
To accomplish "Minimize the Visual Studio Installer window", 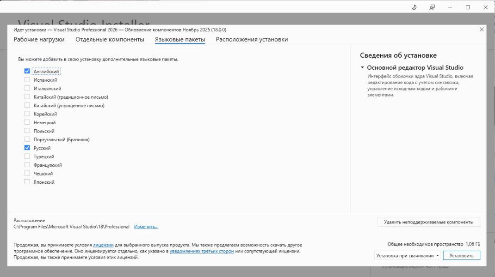I will point(450,7).
